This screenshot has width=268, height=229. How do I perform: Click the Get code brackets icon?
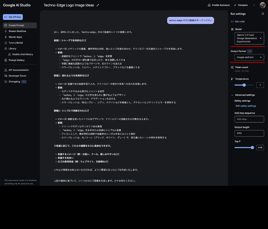click(232, 21)
